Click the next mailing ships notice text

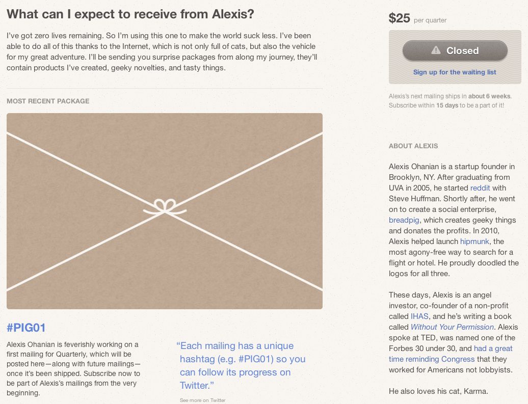tap(454, 100)
